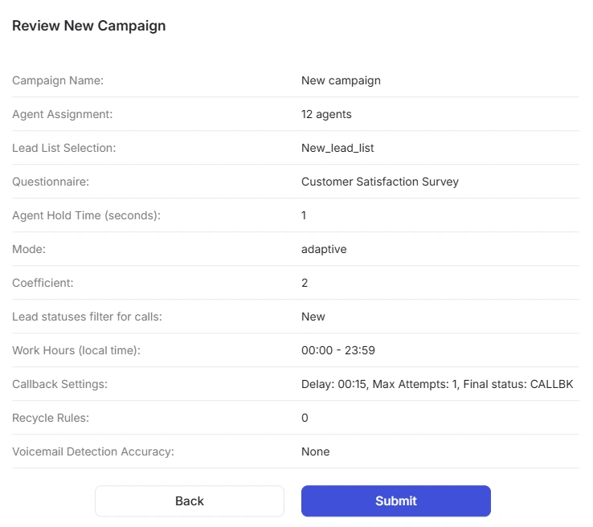The height and width of the screenshot is (527, 593).
Task: Go back using the Back button
Action: [190, 500]
